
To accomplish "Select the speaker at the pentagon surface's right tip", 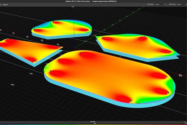I will point(172,52).
